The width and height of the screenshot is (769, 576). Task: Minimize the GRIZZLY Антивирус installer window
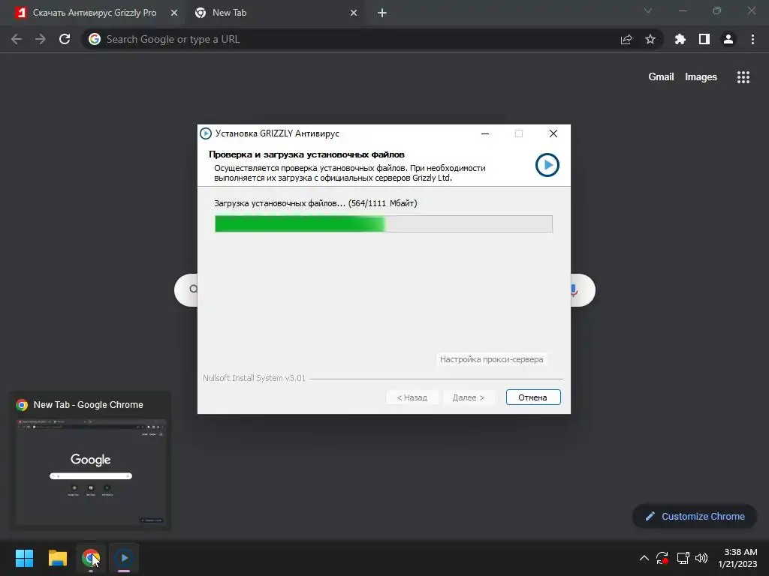click(485, 133)
